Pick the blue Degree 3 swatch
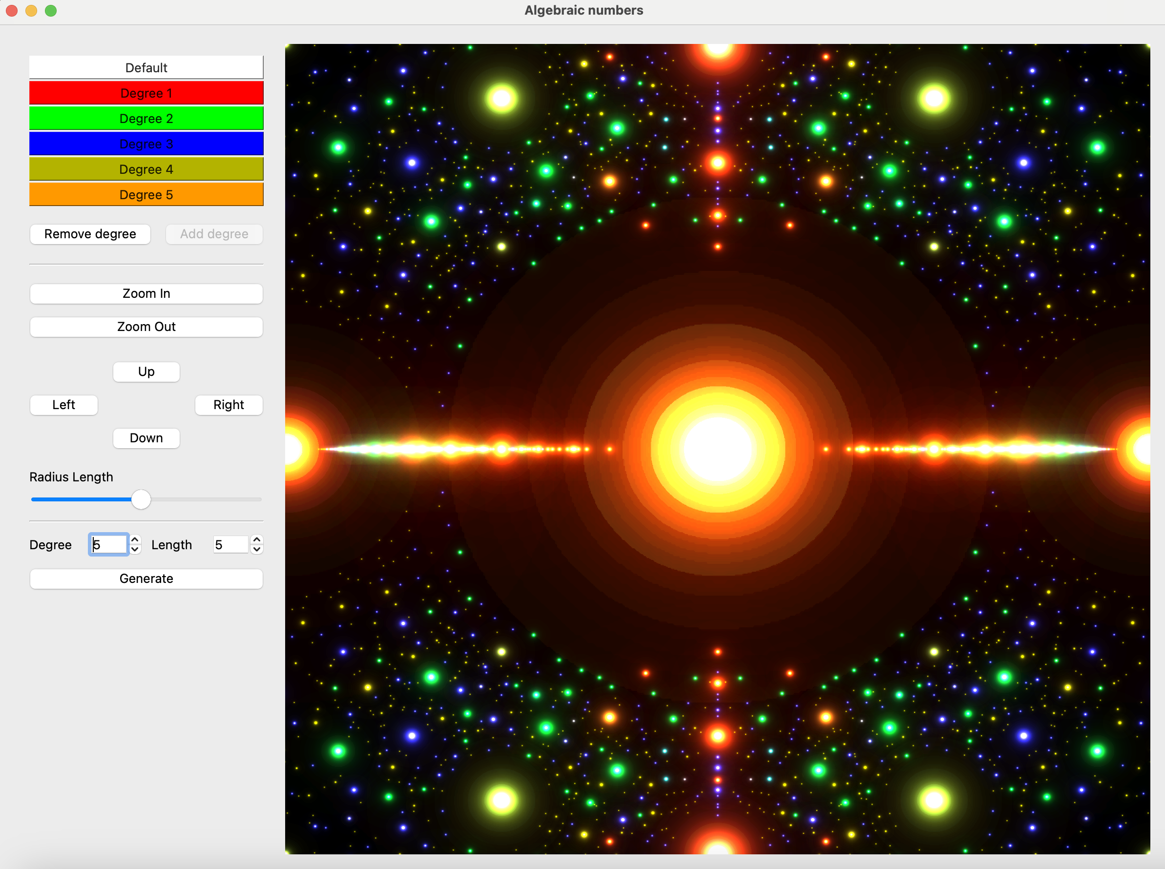This screenshot has height=869, width=1165. coord(146,144)
